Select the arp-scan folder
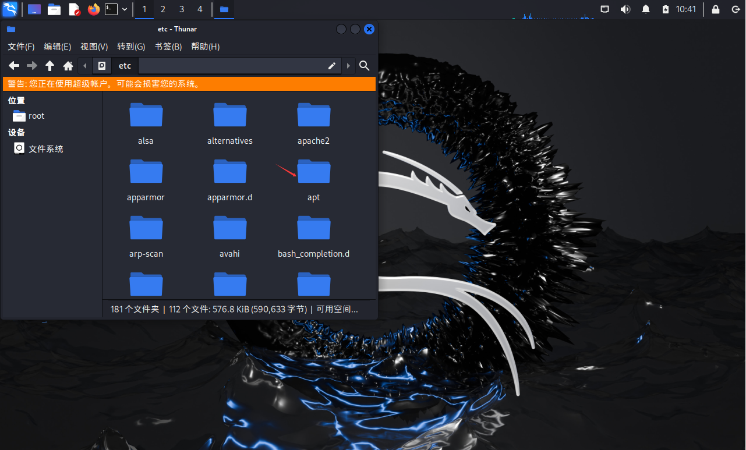The height and width of the screenshot is (450, 746). 146,236
